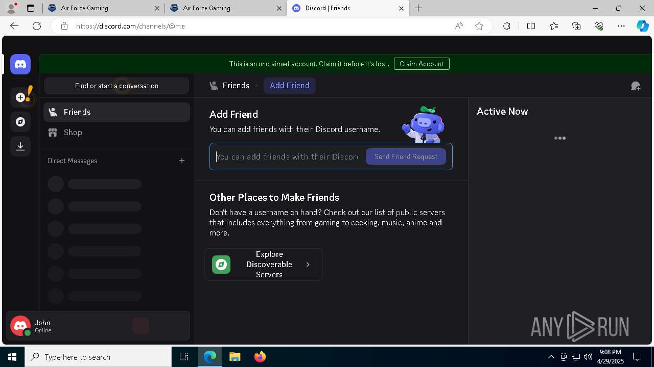Open Copilot sidebar icon
This screenshot has height=367, width=654.
pos(642,26)
